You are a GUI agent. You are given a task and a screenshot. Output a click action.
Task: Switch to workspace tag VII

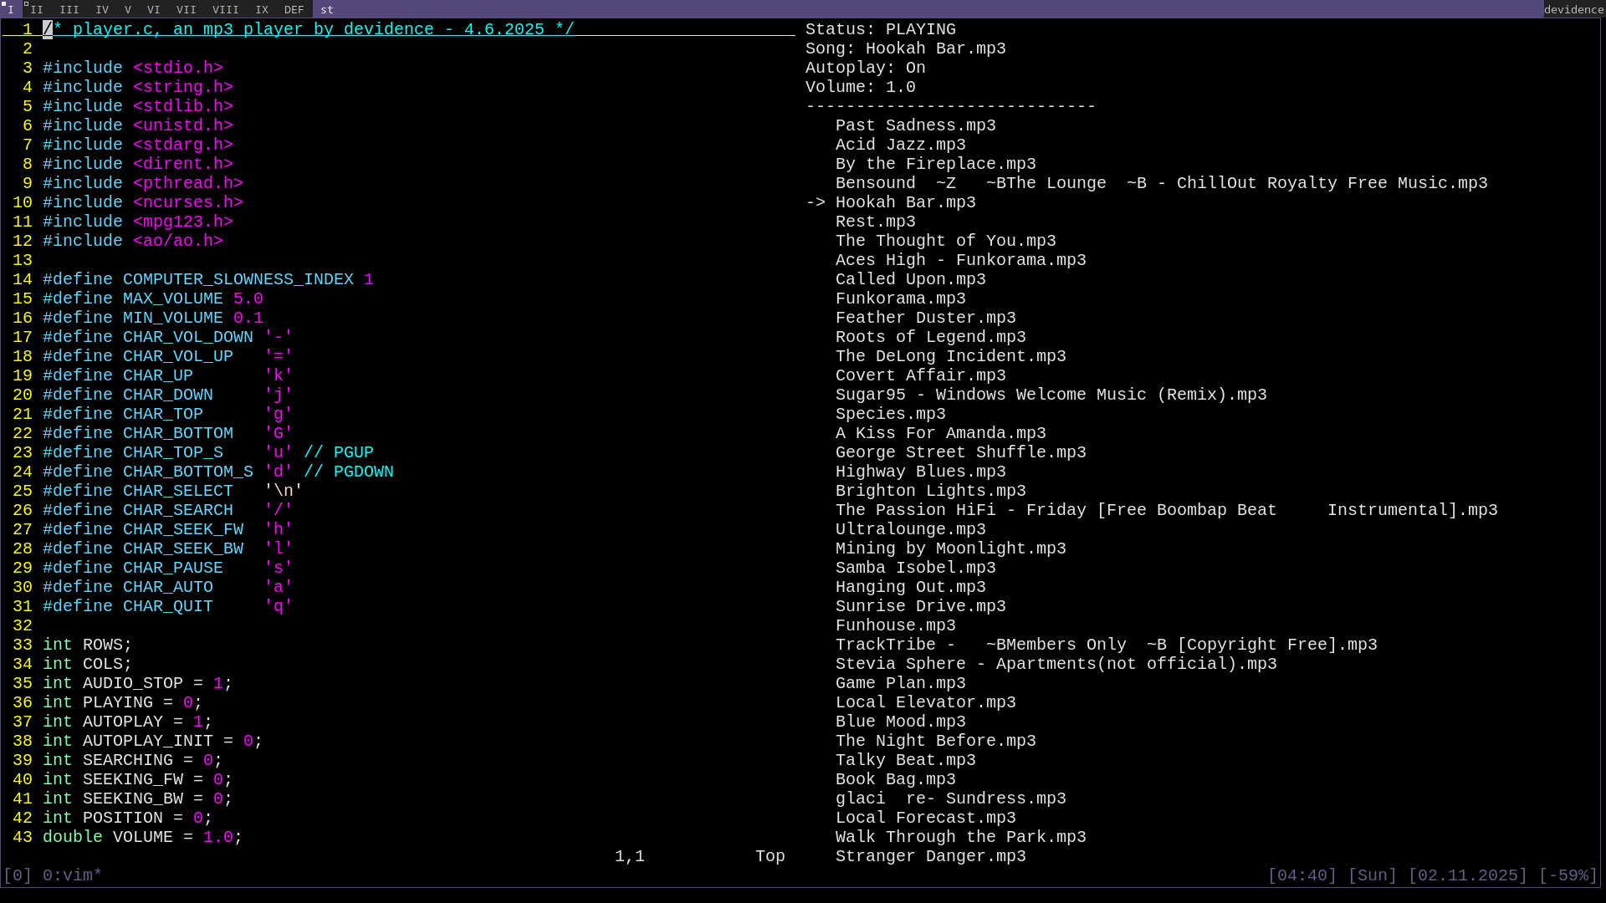pyautogui.click(x=186, y=9)
